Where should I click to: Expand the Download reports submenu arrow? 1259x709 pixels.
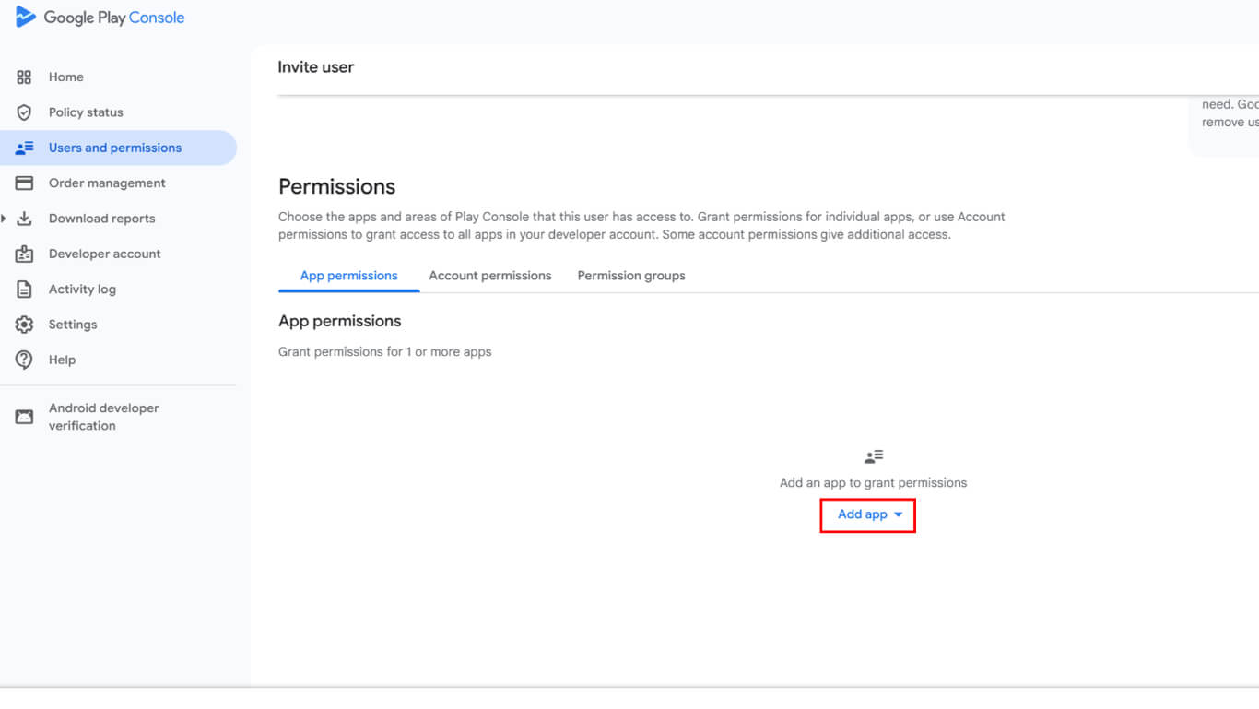click(x=5, y=219)
